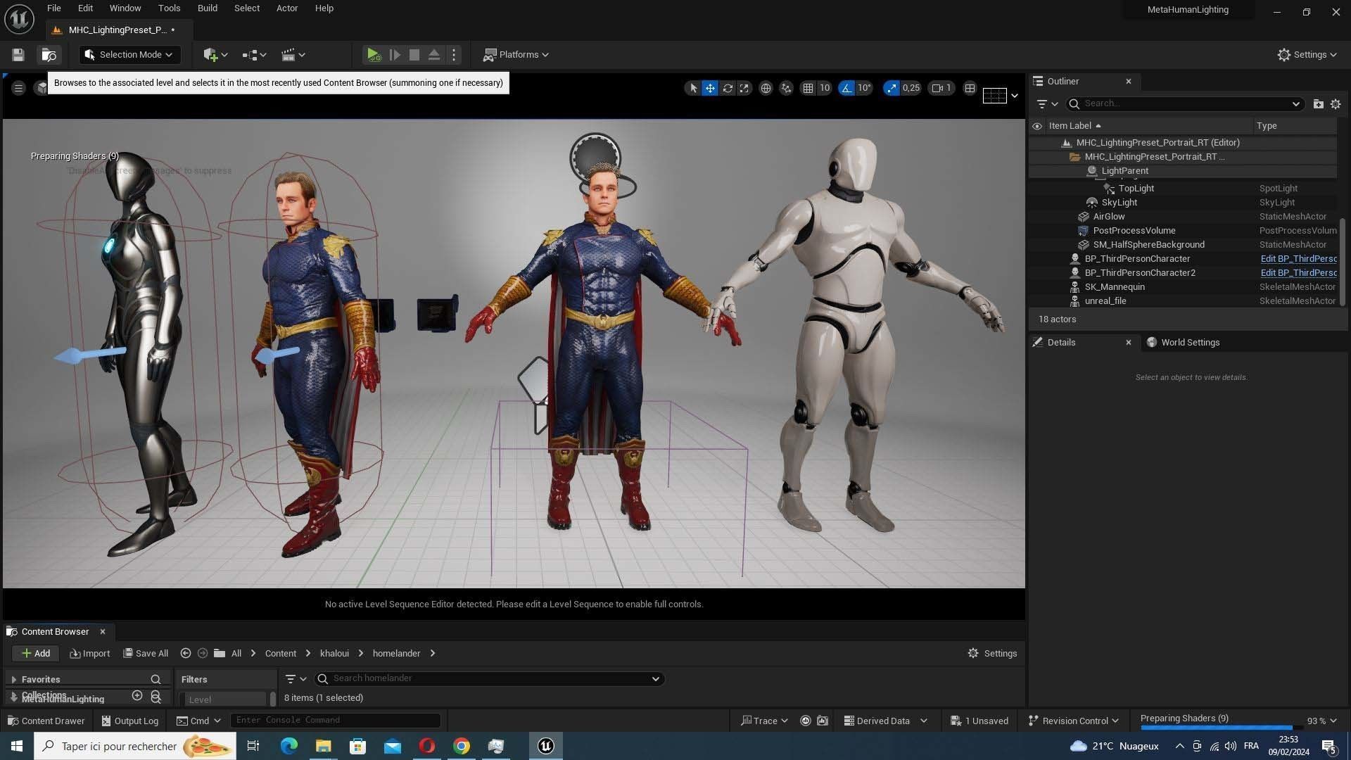Viewport: 1351px width, 760px height.
Task: Open the Cinematics clapboard dropdown
Action: click(x=293, y=55)
